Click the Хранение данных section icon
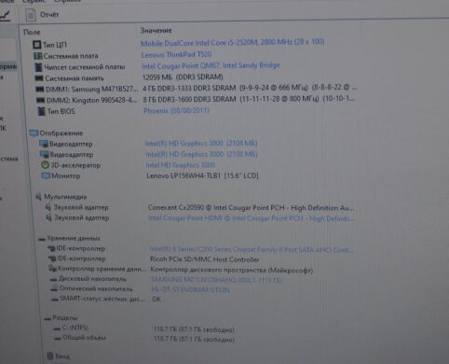The width and height of the screenshot is (449, 364). 42,239
